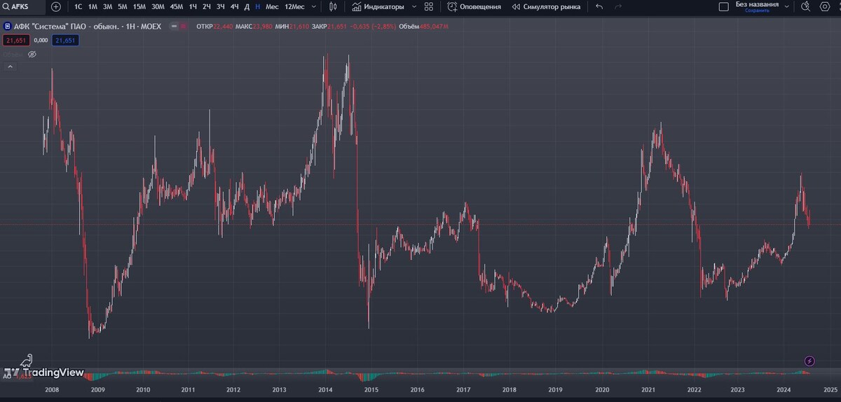Open the Индикаторы indicators dialog

[x=378, y=6]
